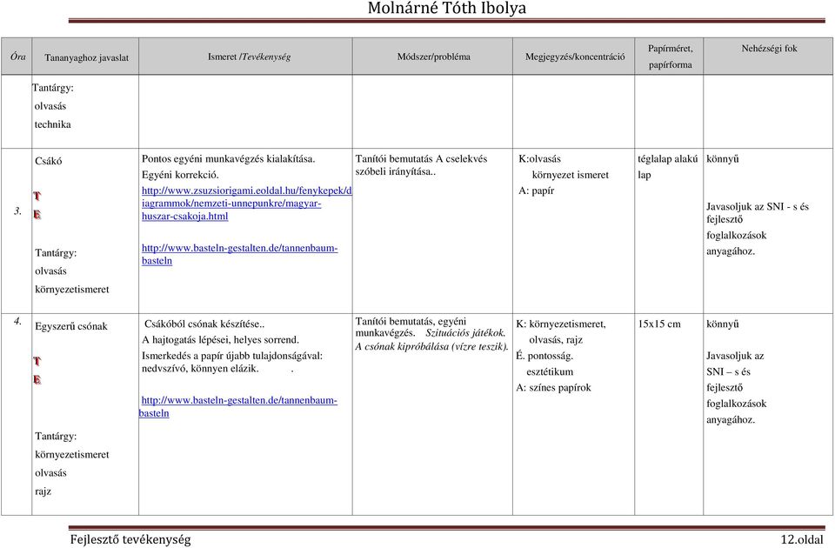Click 'K:olvasás' in the Csákó row
This screenshot has width=835, height=548.
[x=539, y=158]
